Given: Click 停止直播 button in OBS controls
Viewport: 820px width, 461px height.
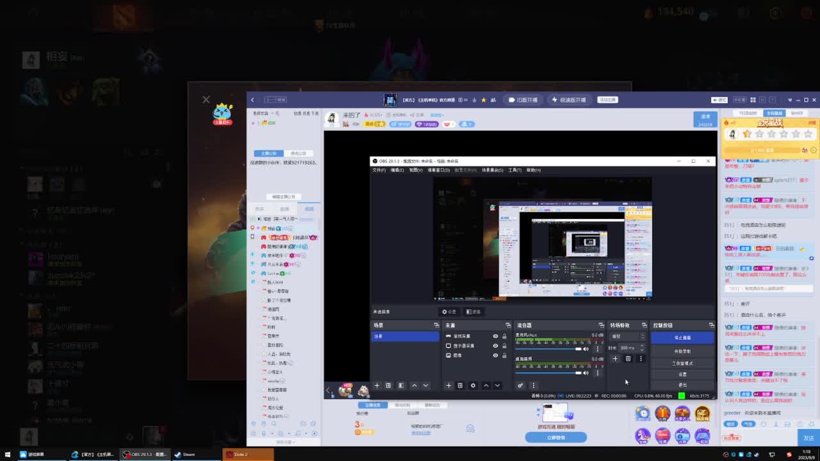Looking at the screenshot, I should [682, 337].
